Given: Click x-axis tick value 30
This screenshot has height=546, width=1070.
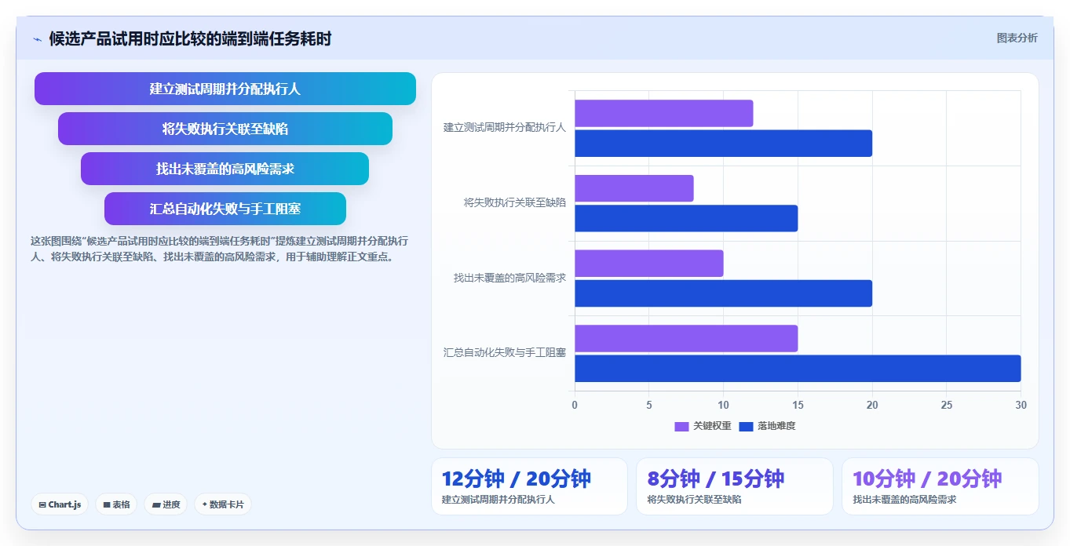Looking at the screenshot, I should [x=1021, y=405].
